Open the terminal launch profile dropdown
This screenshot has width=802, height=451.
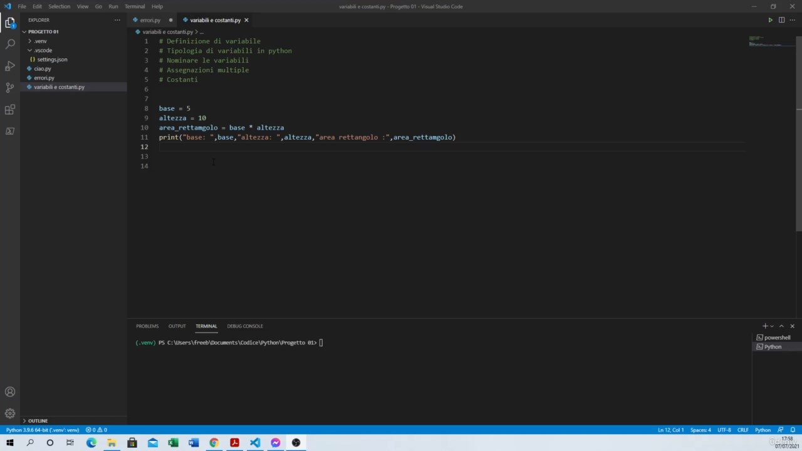772,326
